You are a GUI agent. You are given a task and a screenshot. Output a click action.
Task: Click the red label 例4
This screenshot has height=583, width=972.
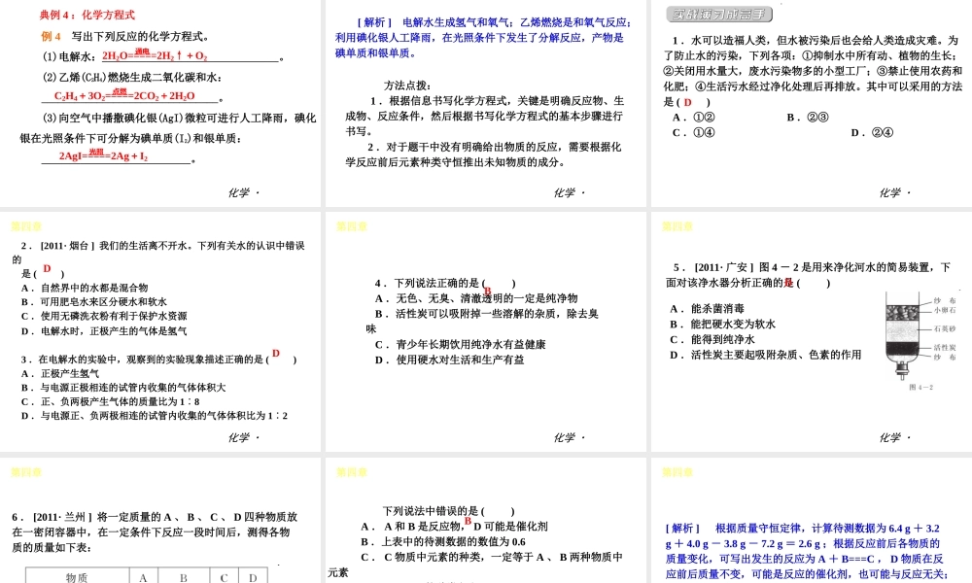tap(51, 36)
